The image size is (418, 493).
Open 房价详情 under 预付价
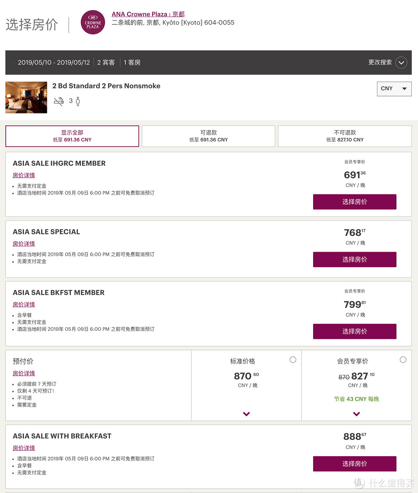tap(24, 373)
